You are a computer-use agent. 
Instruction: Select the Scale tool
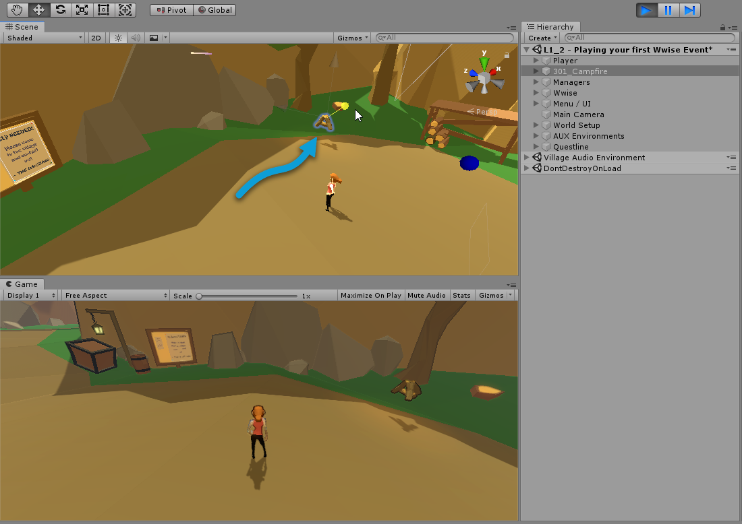pyautogui.click(x=82, y=10)
